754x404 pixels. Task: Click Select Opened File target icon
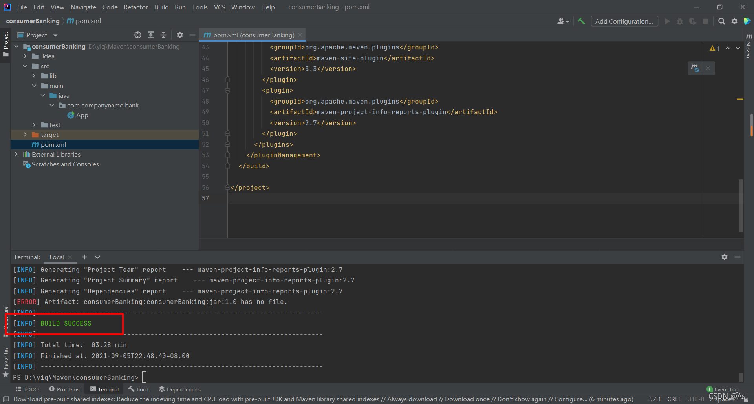[138, 35]
